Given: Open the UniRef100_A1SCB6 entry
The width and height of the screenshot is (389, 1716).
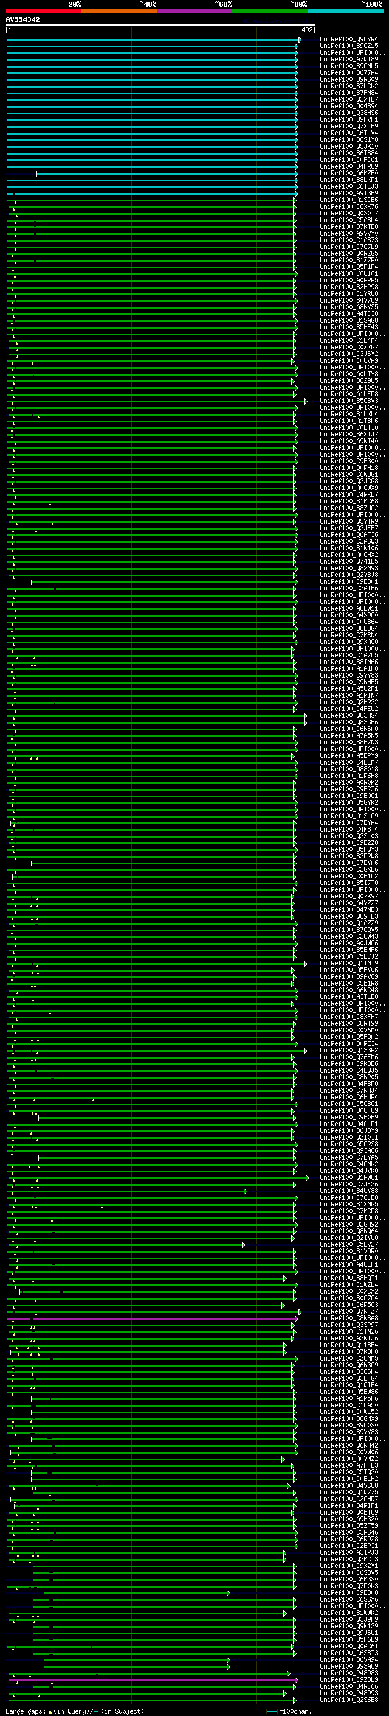Looking at the screenshot, I should [349, 200].
